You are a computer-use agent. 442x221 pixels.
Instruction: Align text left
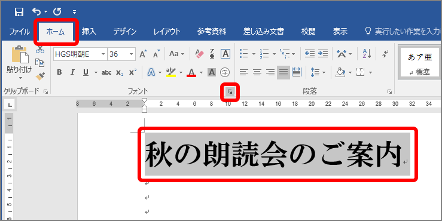click(244, 72)
